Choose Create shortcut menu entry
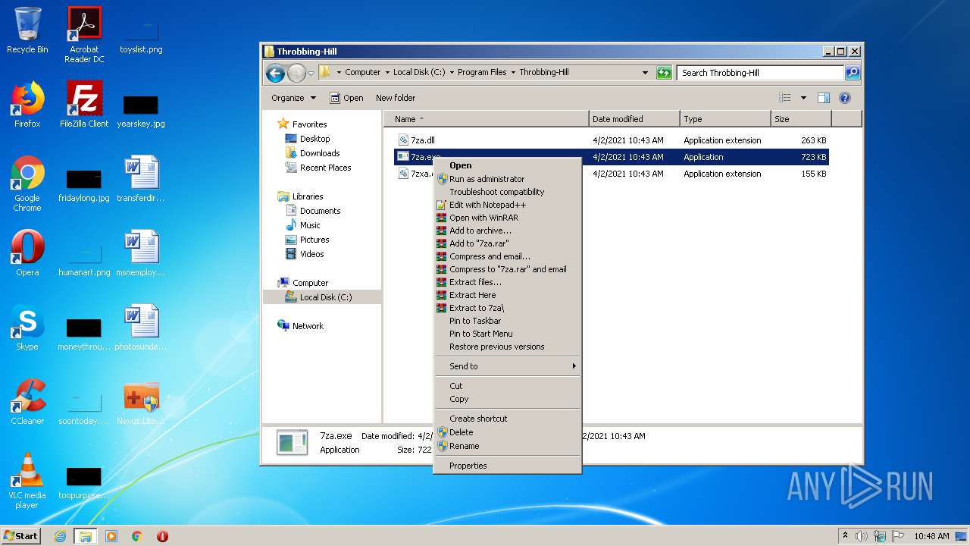970x546 pixels. [508, 419]
